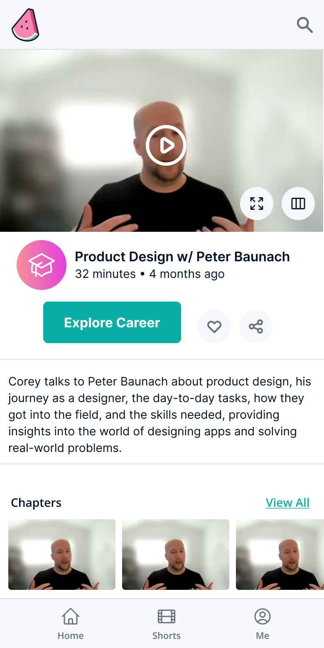Click the watermelon logo icon
The width and height of the screenshot is (324, 648).
point(25,25)
